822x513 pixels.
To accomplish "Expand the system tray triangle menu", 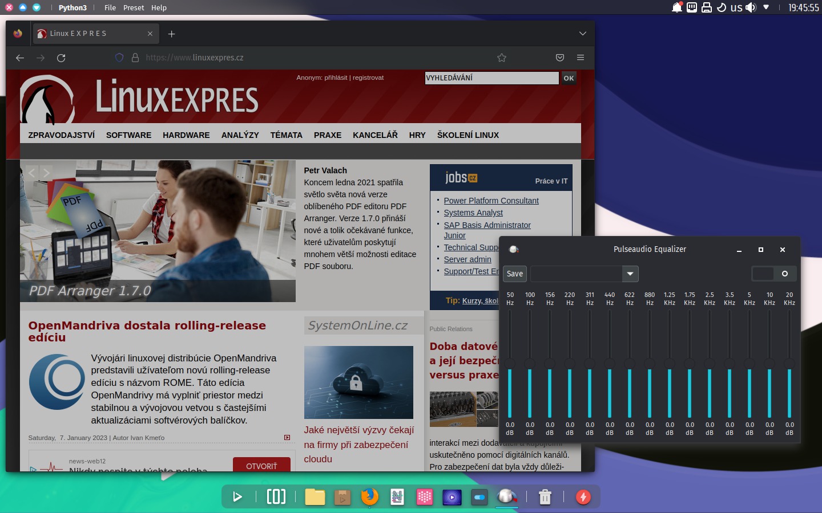I will pos(766,7).
